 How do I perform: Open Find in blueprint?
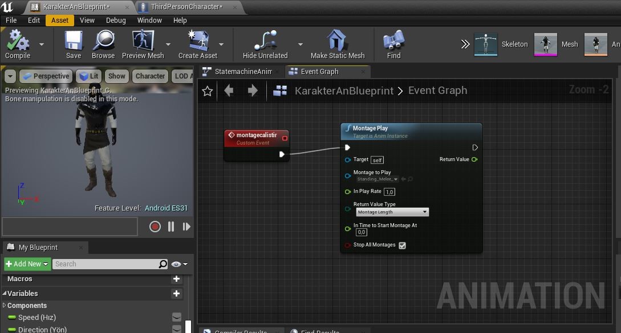393,44
